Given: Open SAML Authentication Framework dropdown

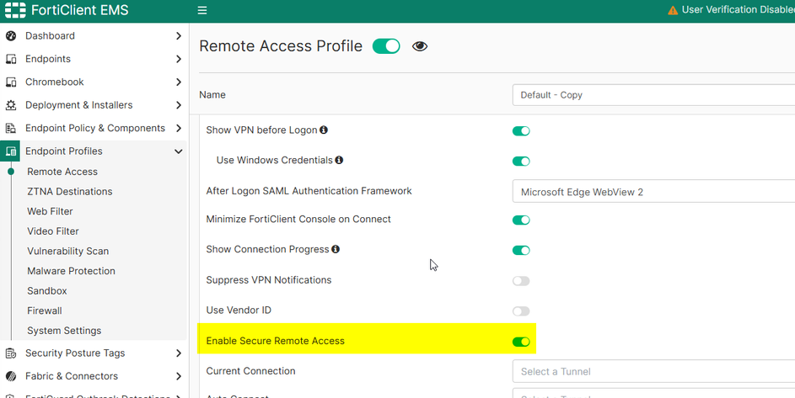Looking at the screenshot, I should click(x=653, y=192).
